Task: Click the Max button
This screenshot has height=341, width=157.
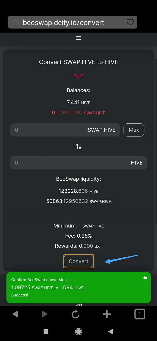Action: click(x=134, y=130)
